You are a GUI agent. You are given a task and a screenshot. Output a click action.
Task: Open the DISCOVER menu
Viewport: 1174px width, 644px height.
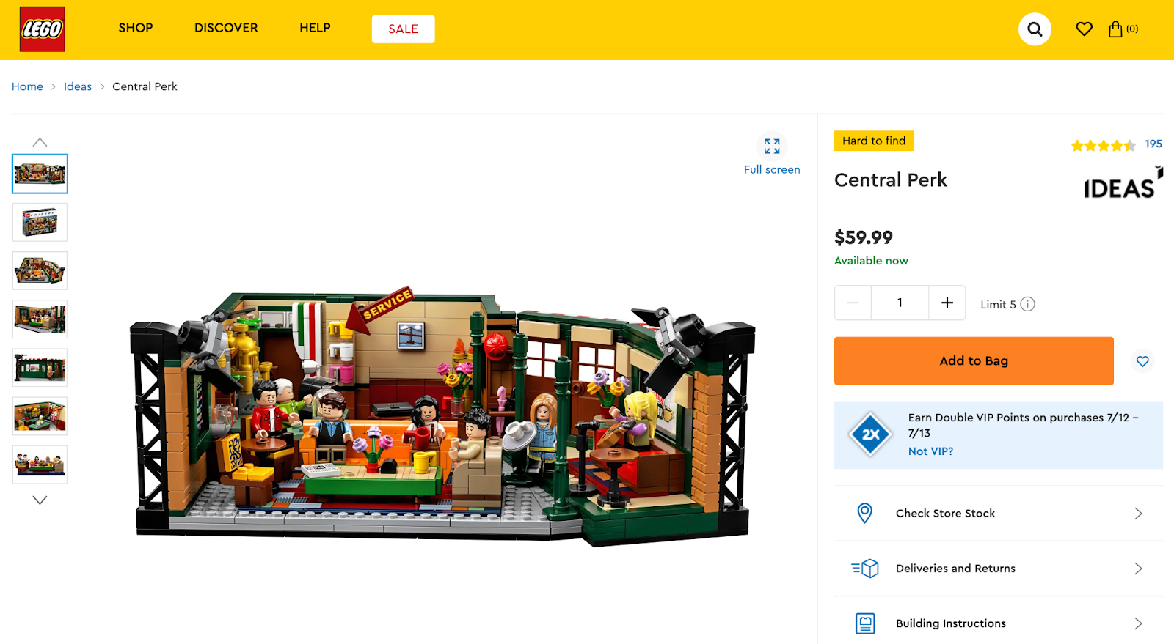(226, 28)
